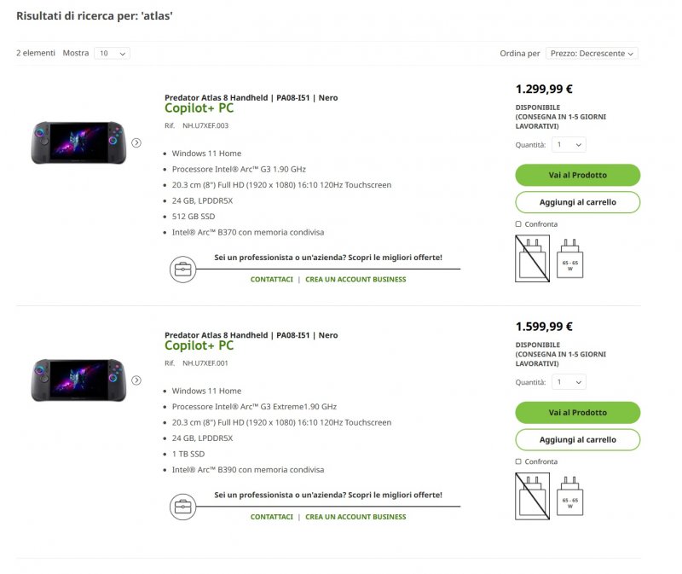Open Quantità dropdown for the second product

click(569, 382)
